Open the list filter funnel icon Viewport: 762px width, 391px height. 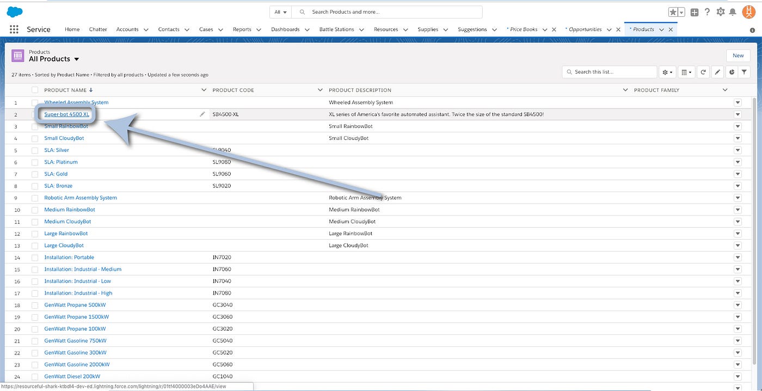click(745, 72)
